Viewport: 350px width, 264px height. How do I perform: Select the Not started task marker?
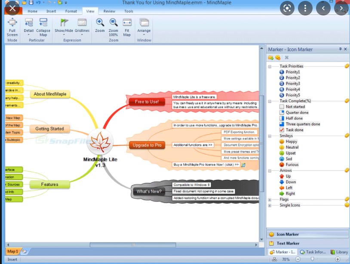pyautogui.click(x=282, y=107)
